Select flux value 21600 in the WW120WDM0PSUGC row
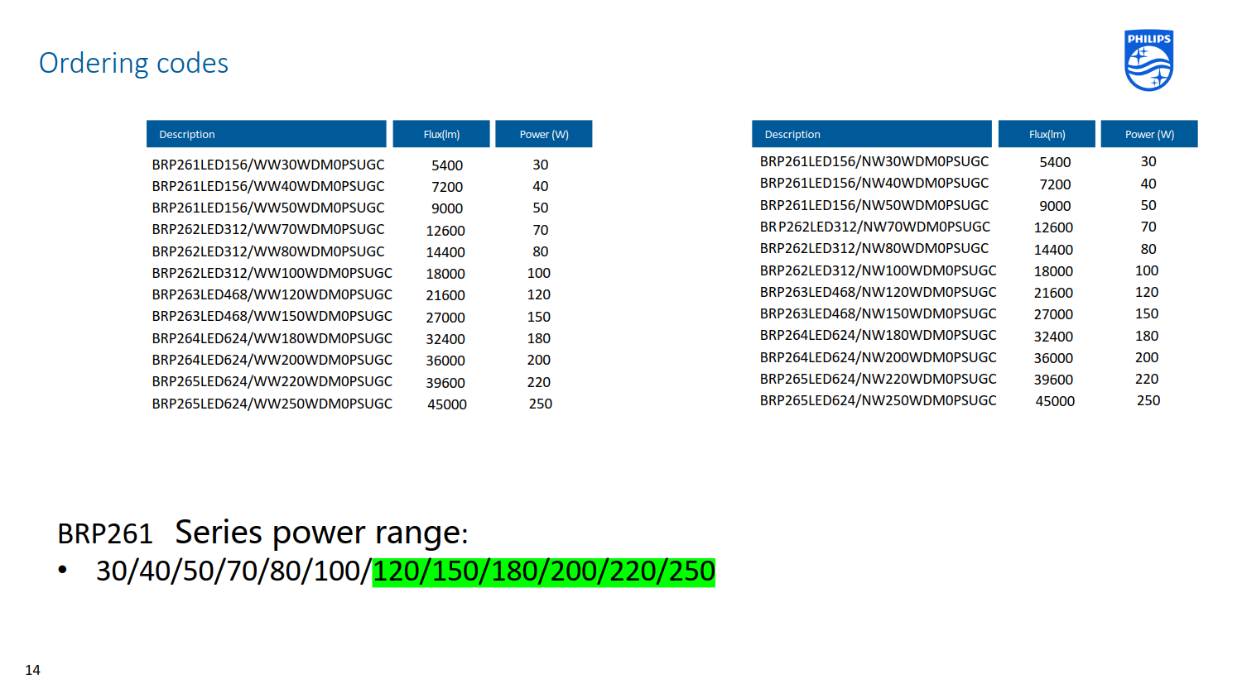 pyautogui.click(x=445, y=295)
